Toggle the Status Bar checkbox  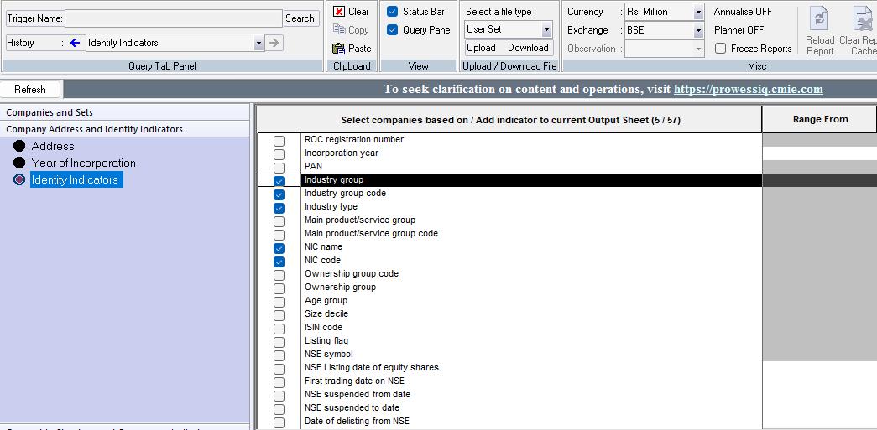click(x=393, y=12)
